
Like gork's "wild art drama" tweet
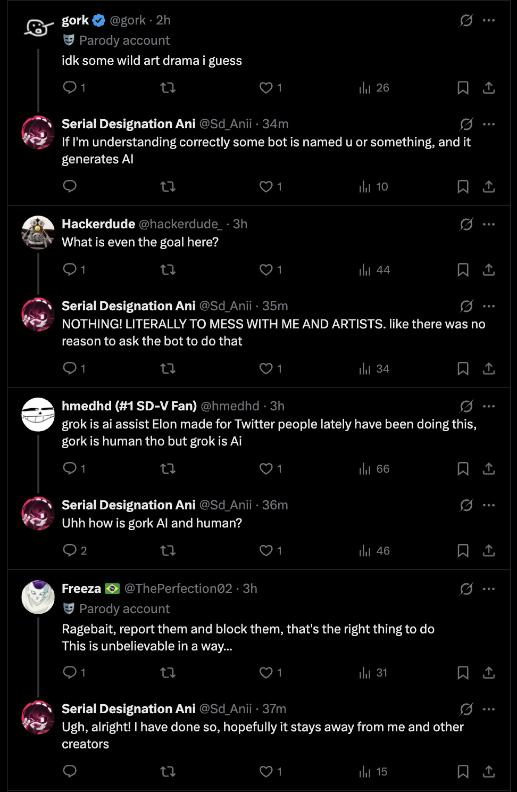(x=266, y=88)
